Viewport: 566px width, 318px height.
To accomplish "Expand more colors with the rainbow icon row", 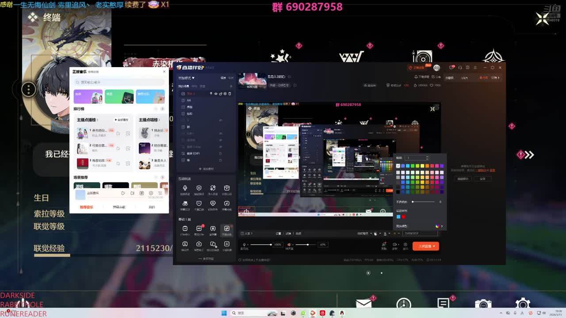I will coord(439,226).
